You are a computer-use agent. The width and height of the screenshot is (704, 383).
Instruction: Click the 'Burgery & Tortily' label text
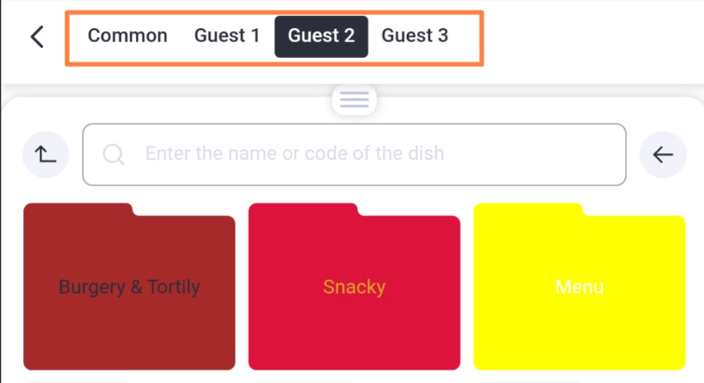129,287
